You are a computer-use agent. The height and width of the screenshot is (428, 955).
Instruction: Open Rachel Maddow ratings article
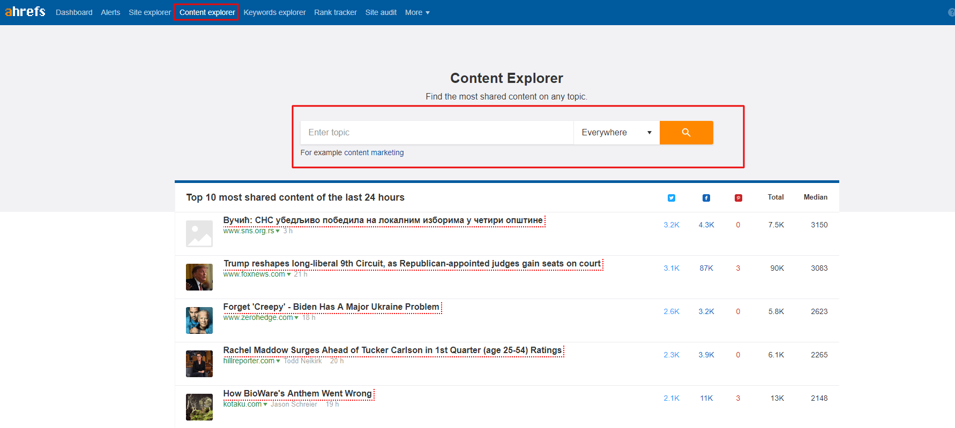point(392,350)
